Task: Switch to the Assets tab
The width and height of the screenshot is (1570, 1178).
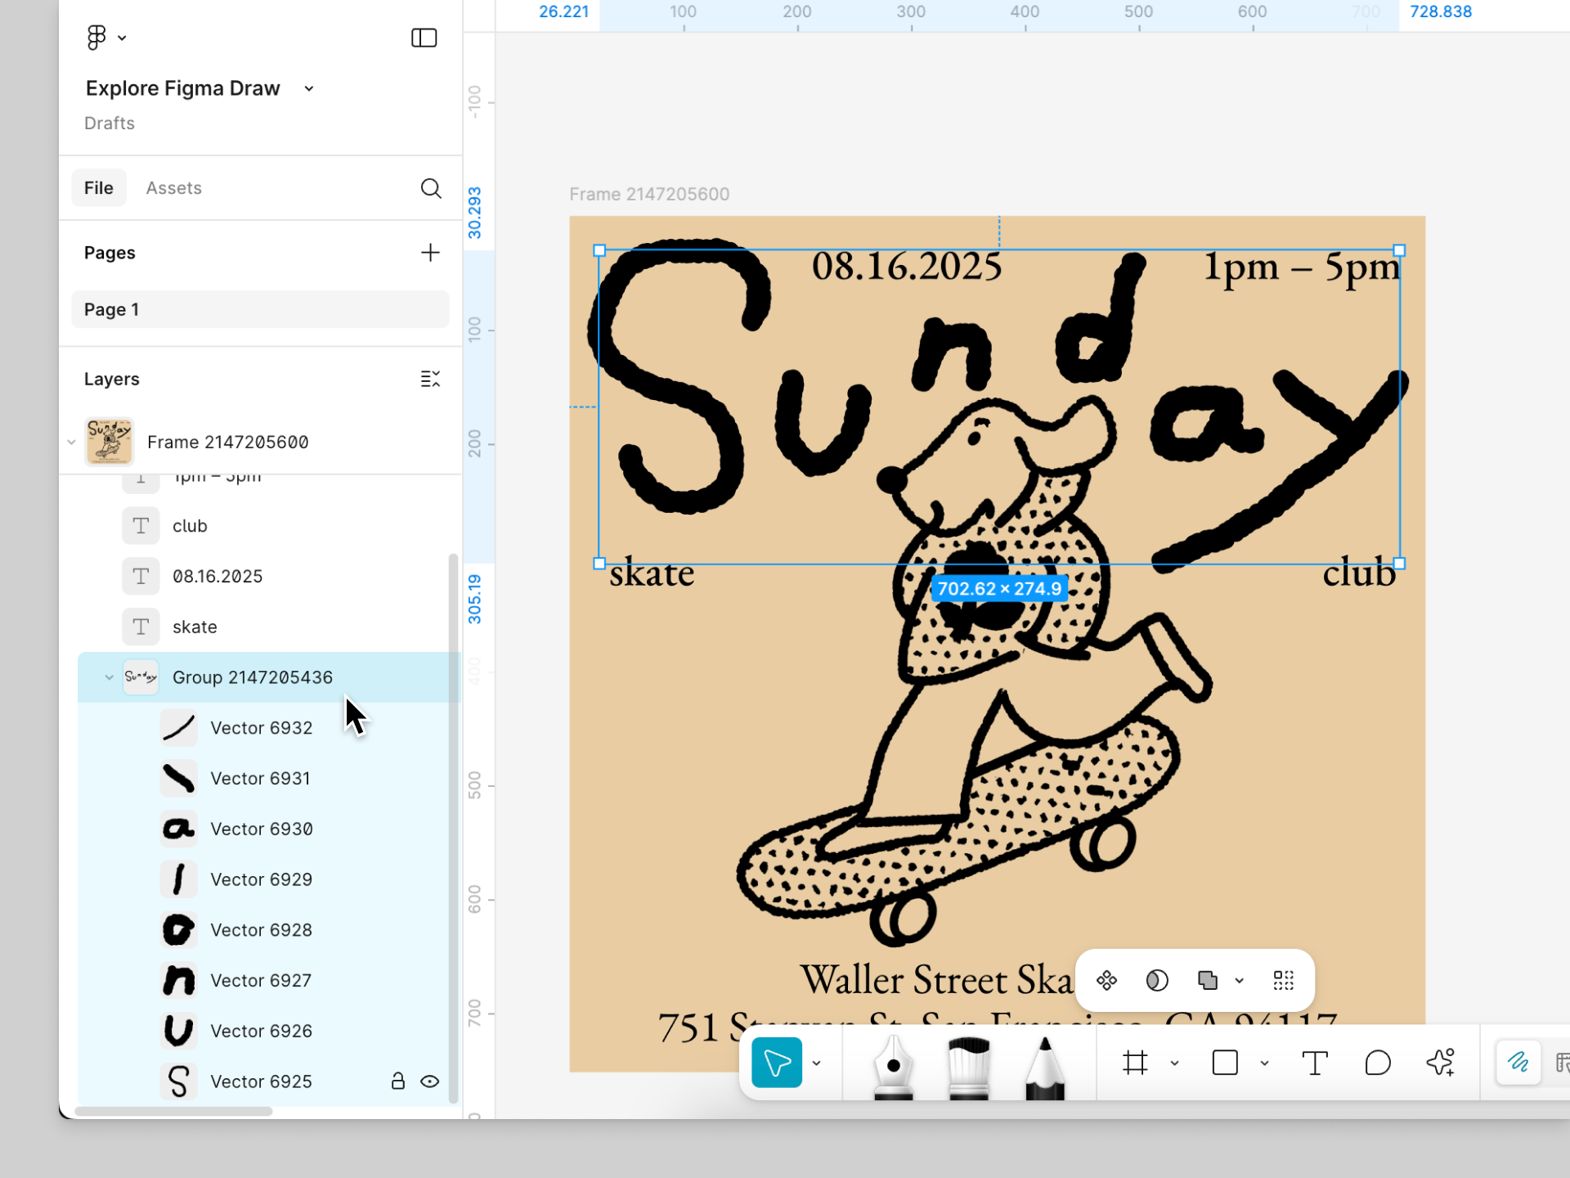Action: [173, 188]
